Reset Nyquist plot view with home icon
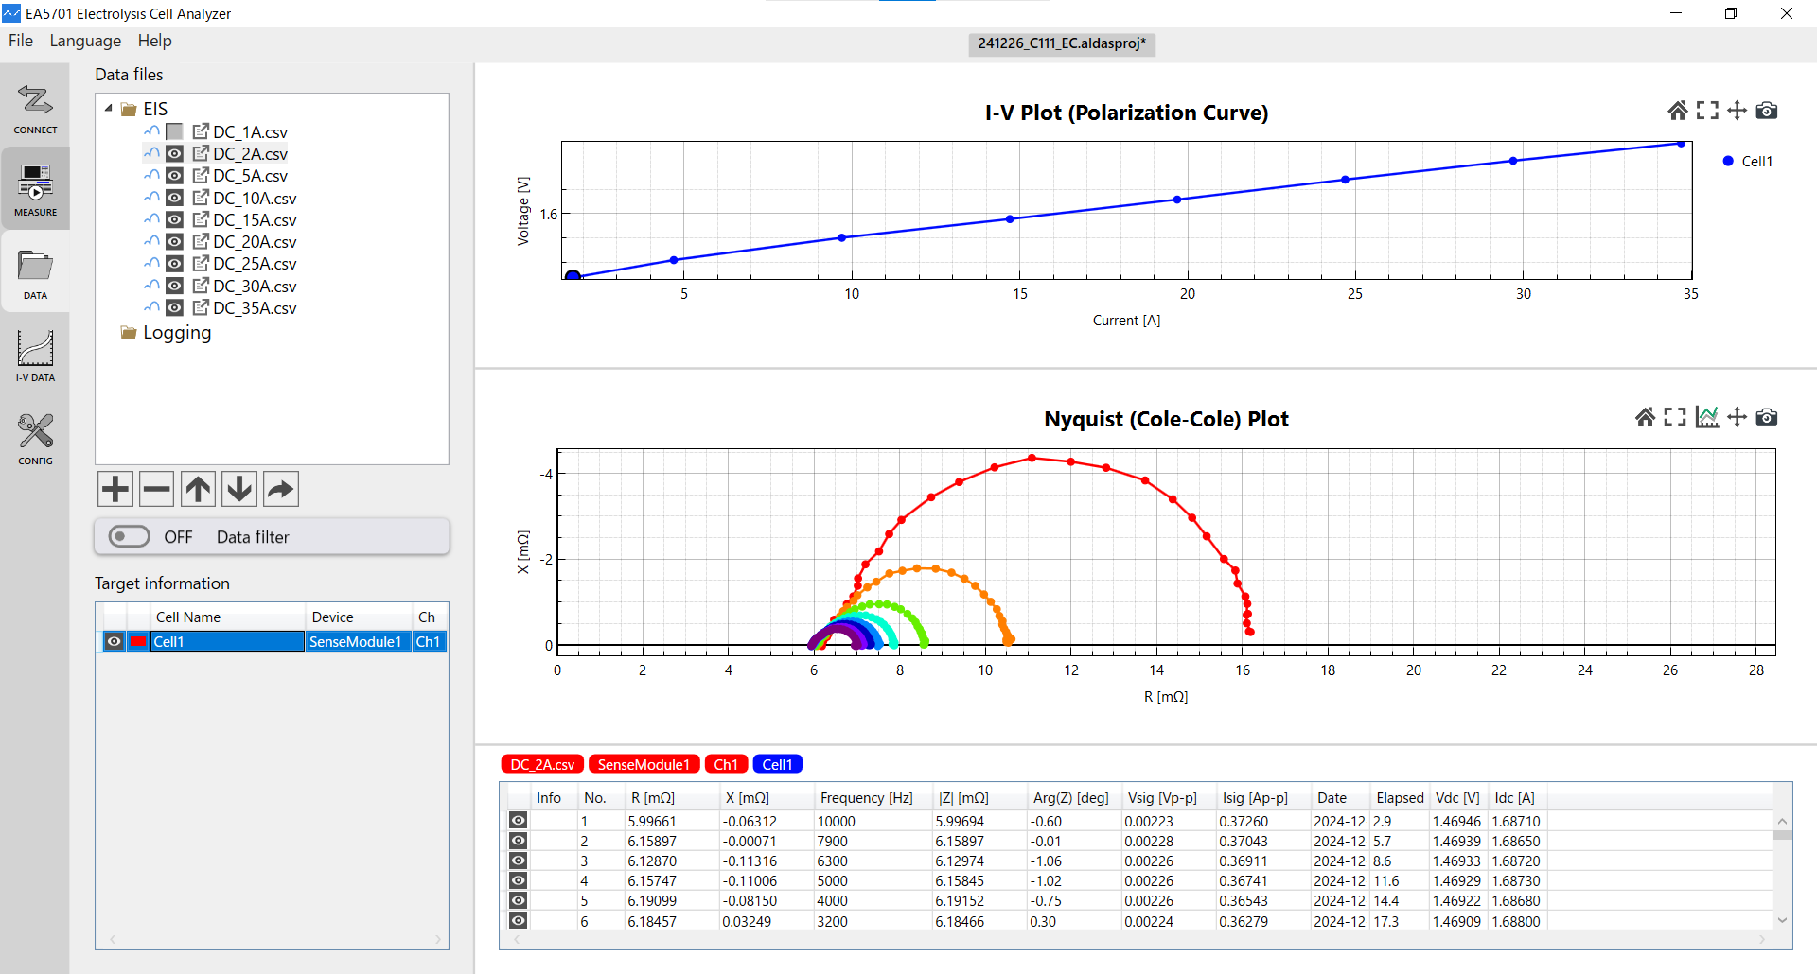 click(1645, 417)
